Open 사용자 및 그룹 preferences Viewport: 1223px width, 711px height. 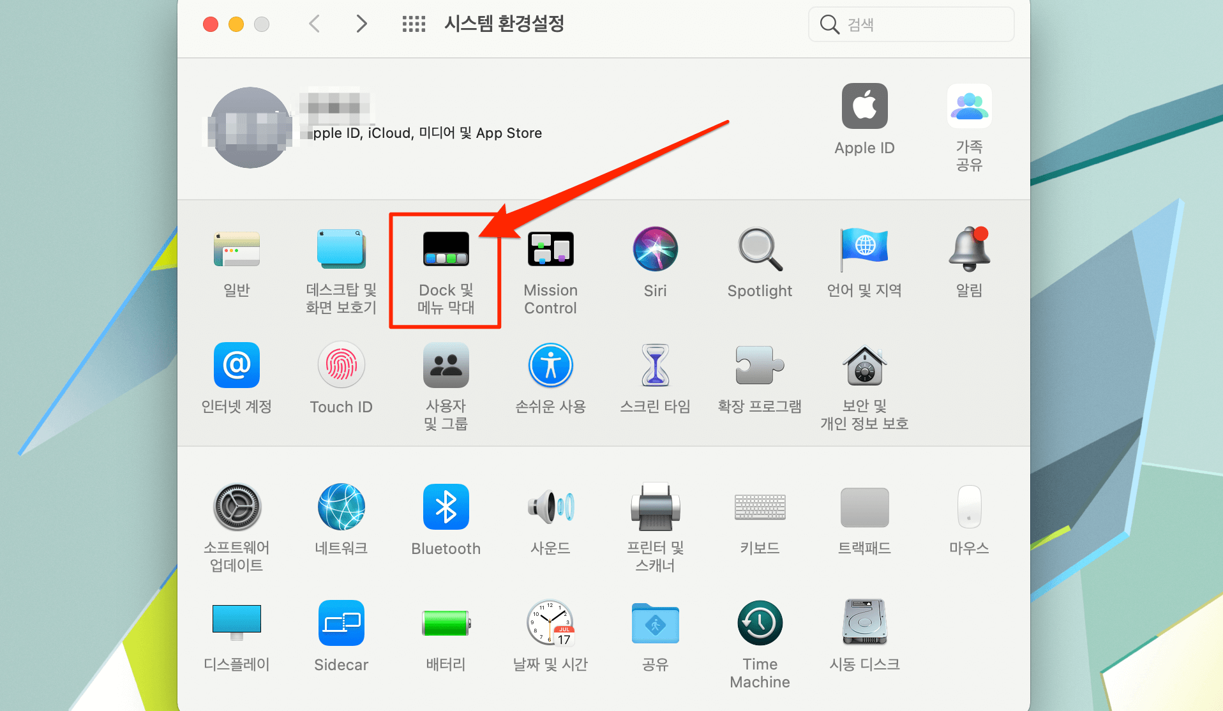click(446, 366)
